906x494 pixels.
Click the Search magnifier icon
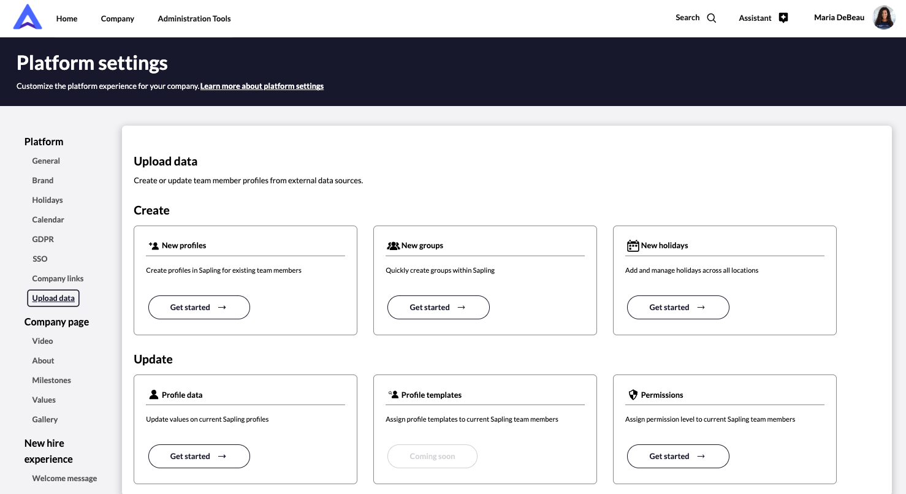(711, 18)
